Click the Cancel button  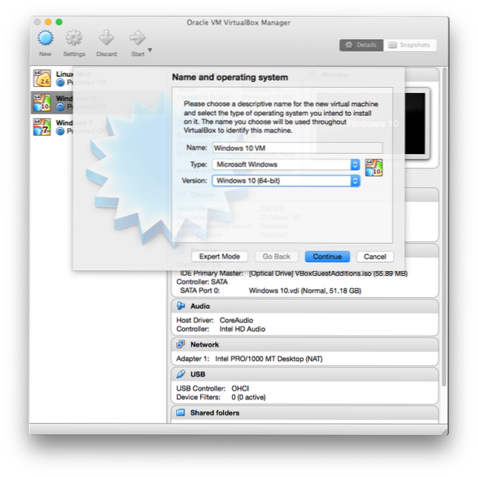(x=375, y=257)
